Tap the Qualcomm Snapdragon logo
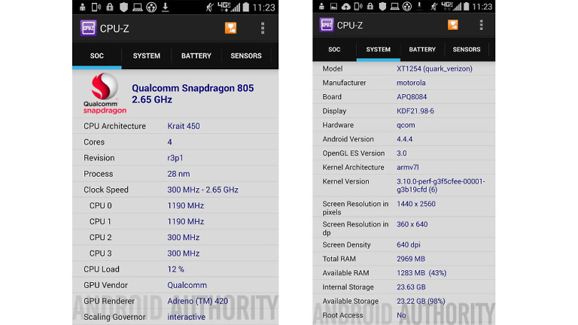Viewport: 578px width, 325px height. tap(105, 93)
